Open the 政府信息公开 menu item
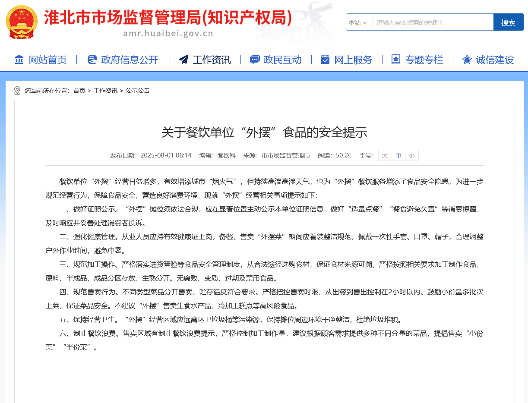 [130, 60]
